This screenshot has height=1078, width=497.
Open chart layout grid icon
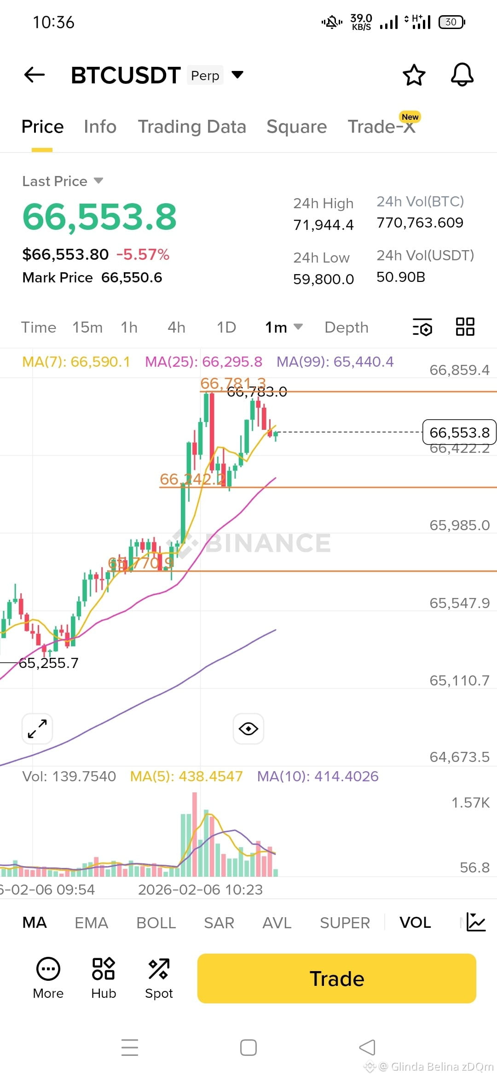tap(465, 327)
